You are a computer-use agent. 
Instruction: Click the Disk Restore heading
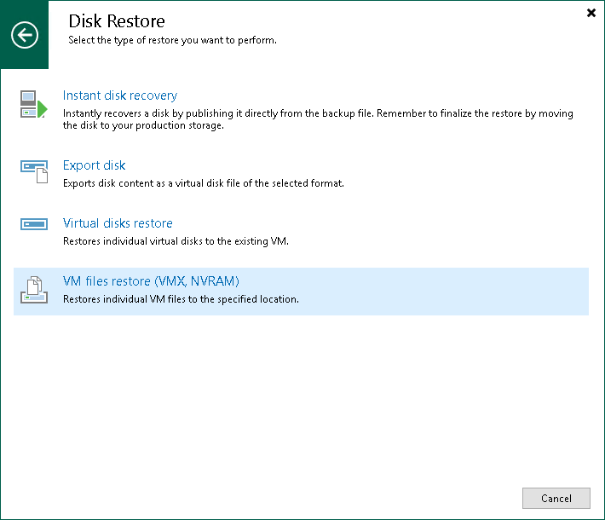click(117, 21)
